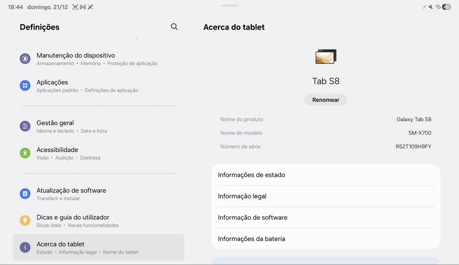Open Informações da bateria

(326, 239)
